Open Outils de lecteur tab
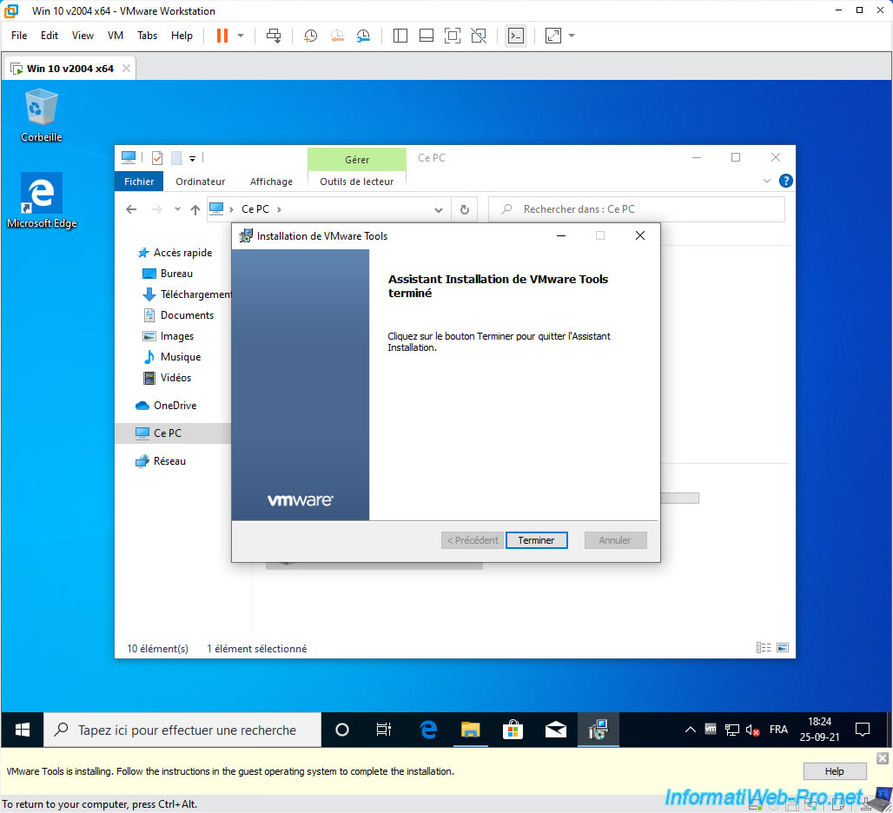Viewport: 893px width, 813px height. click(x=356, y=182)
